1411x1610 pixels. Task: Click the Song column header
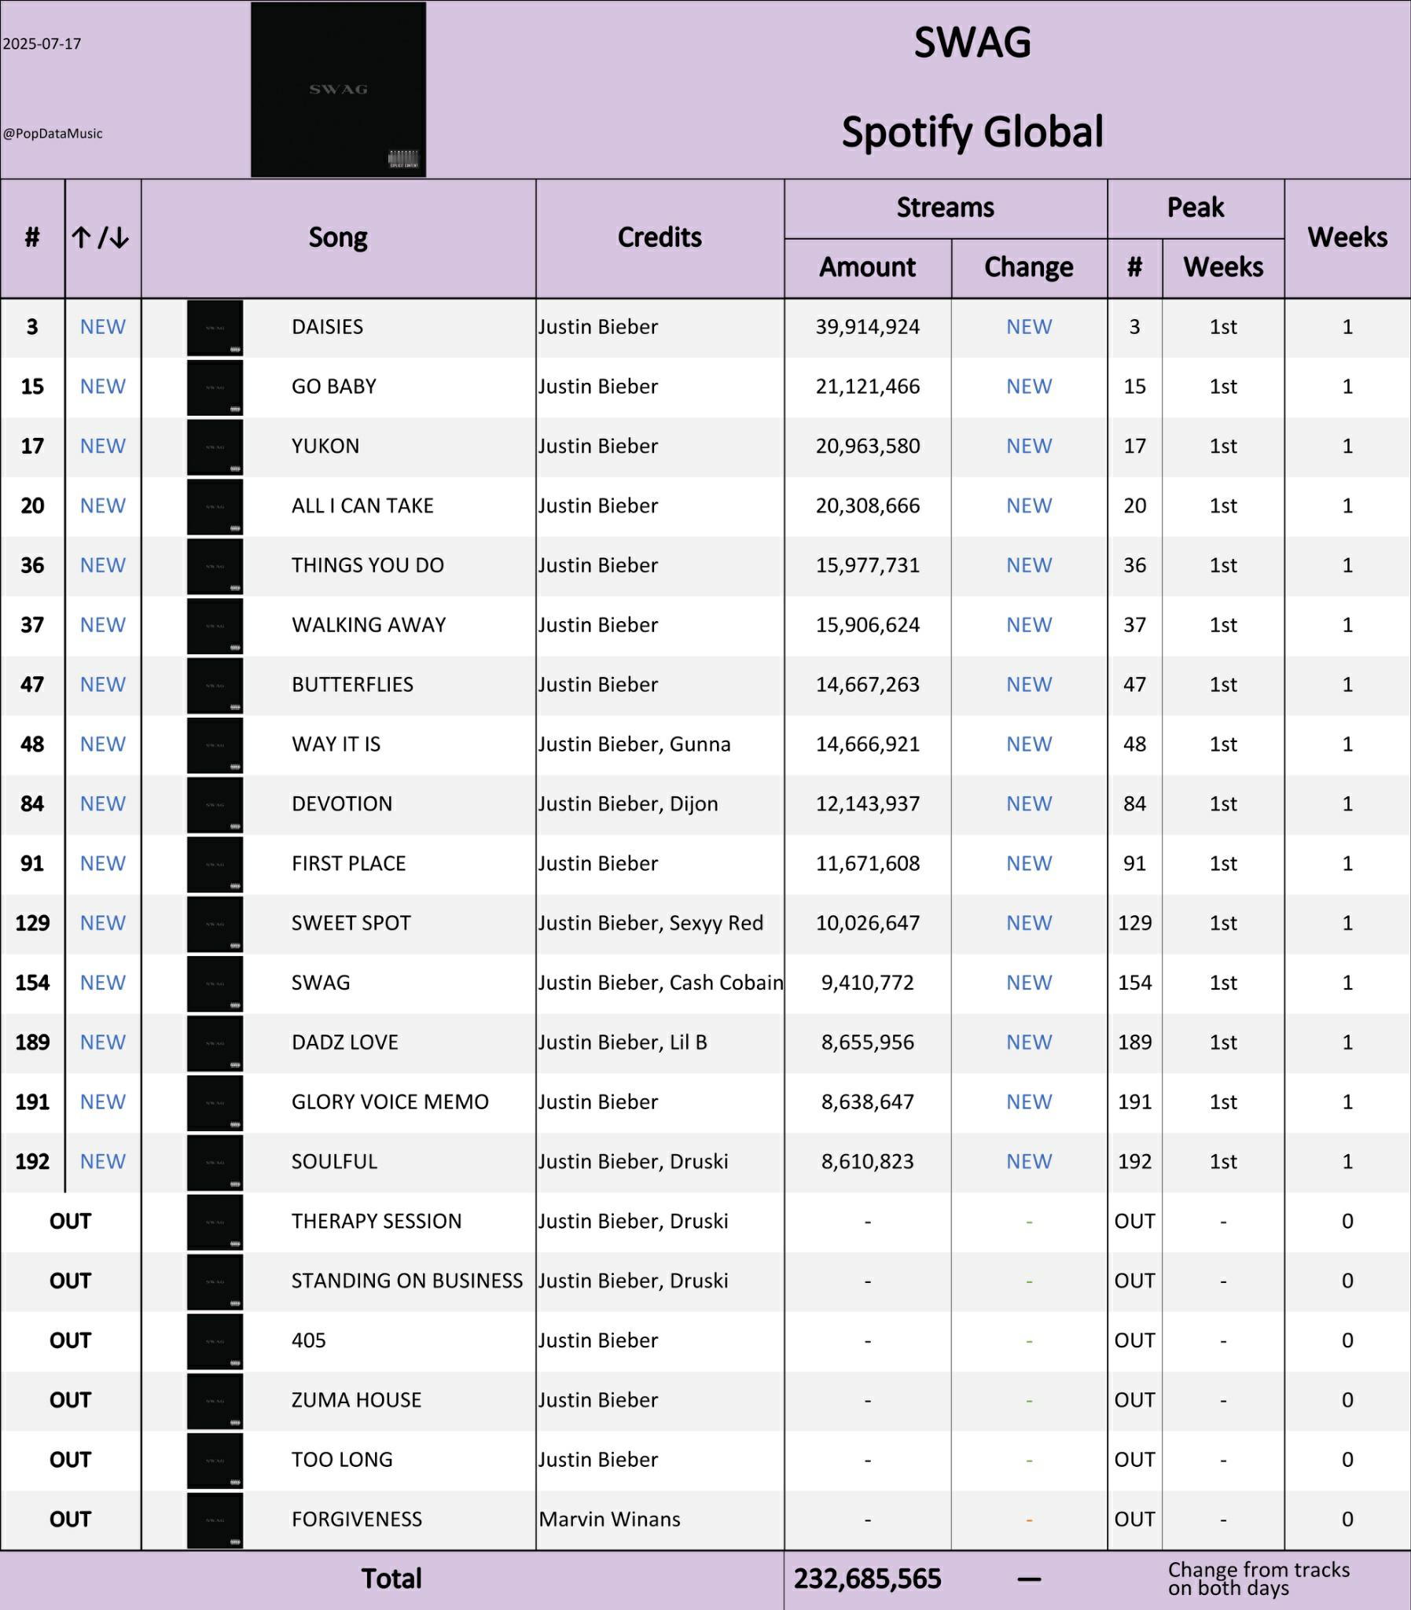coord(338,237)
